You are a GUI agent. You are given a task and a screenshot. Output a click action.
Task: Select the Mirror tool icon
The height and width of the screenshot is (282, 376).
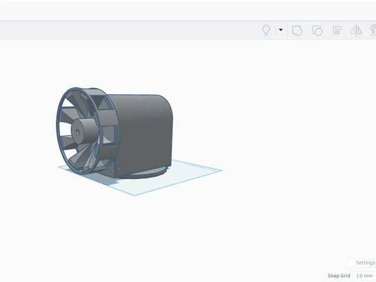tap(356, 31)
